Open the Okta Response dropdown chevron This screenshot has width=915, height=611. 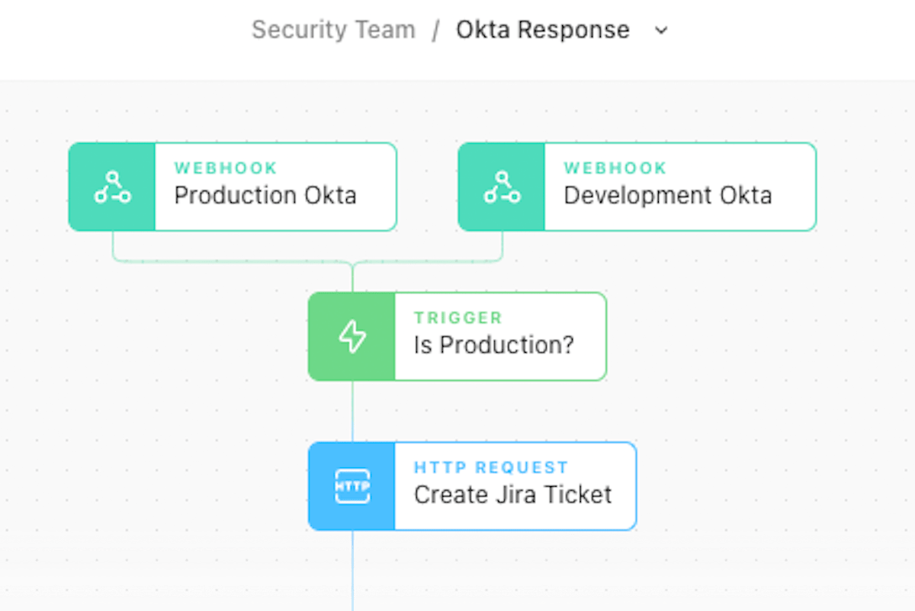(x=661, y=31)
